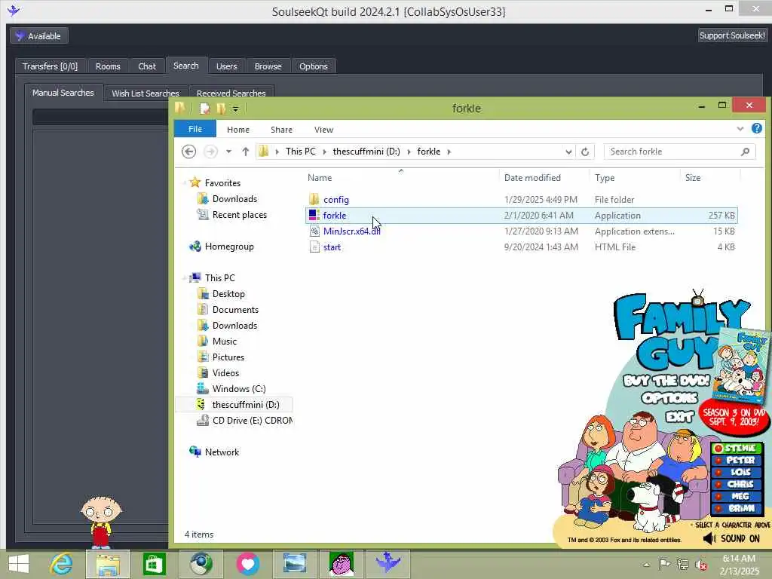This screenshot has height=579, width=772.
Task: Open the address bar history dropdown
Action: coord(568,152)
